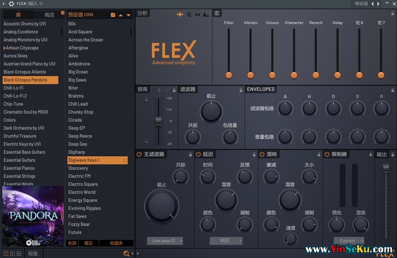Disable the 延迟 delay effect power button
This screenshot has width=397, height=258.
198,154
